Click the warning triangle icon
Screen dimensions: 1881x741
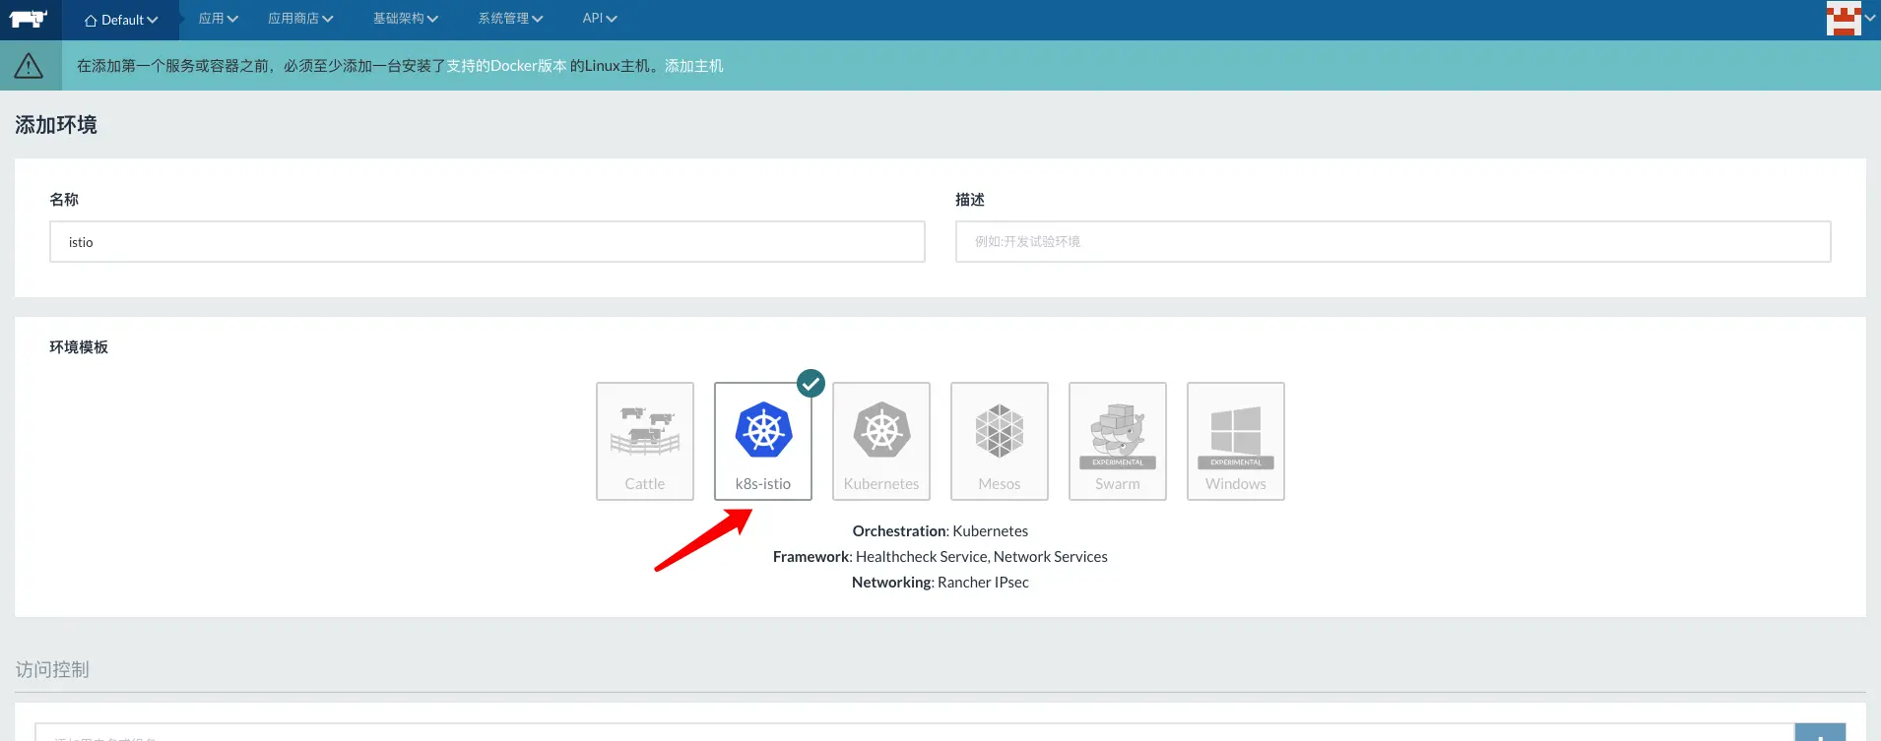(x=29, y=66)
